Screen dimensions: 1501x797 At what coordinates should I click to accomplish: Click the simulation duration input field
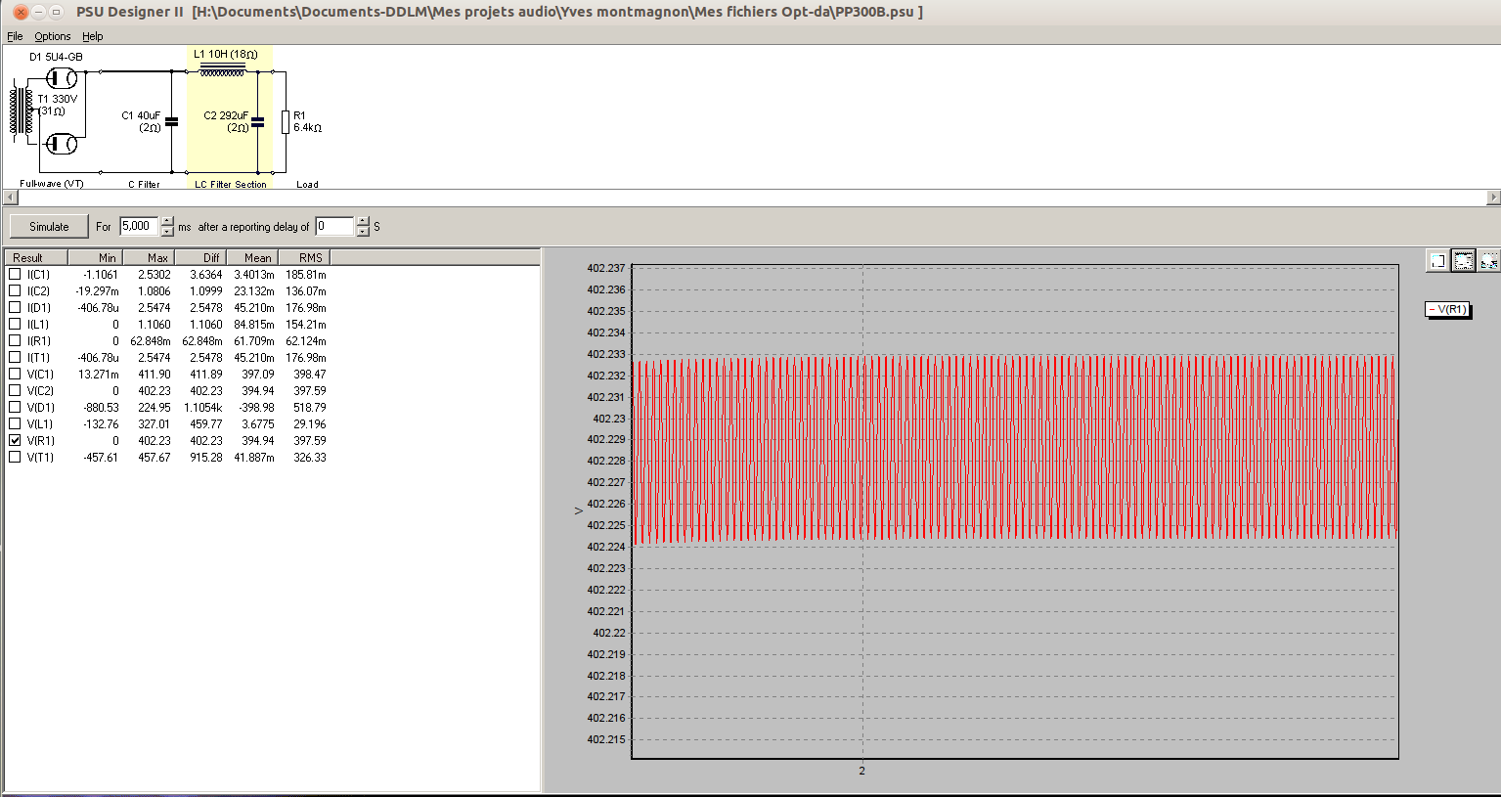tap(139, 226)
